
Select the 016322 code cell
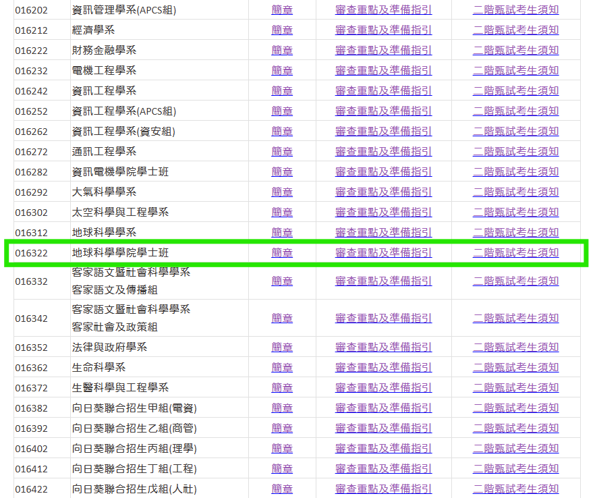tap(32, 254)
